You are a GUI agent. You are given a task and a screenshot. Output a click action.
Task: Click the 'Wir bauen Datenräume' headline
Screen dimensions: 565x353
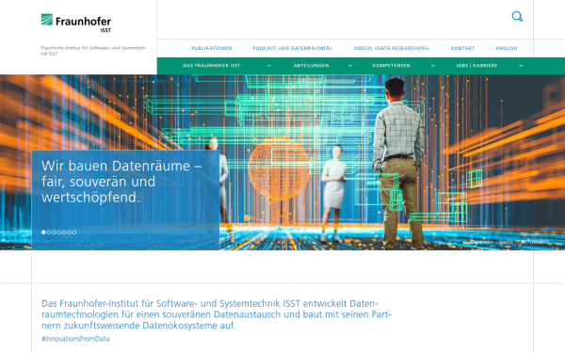point(121,182)
